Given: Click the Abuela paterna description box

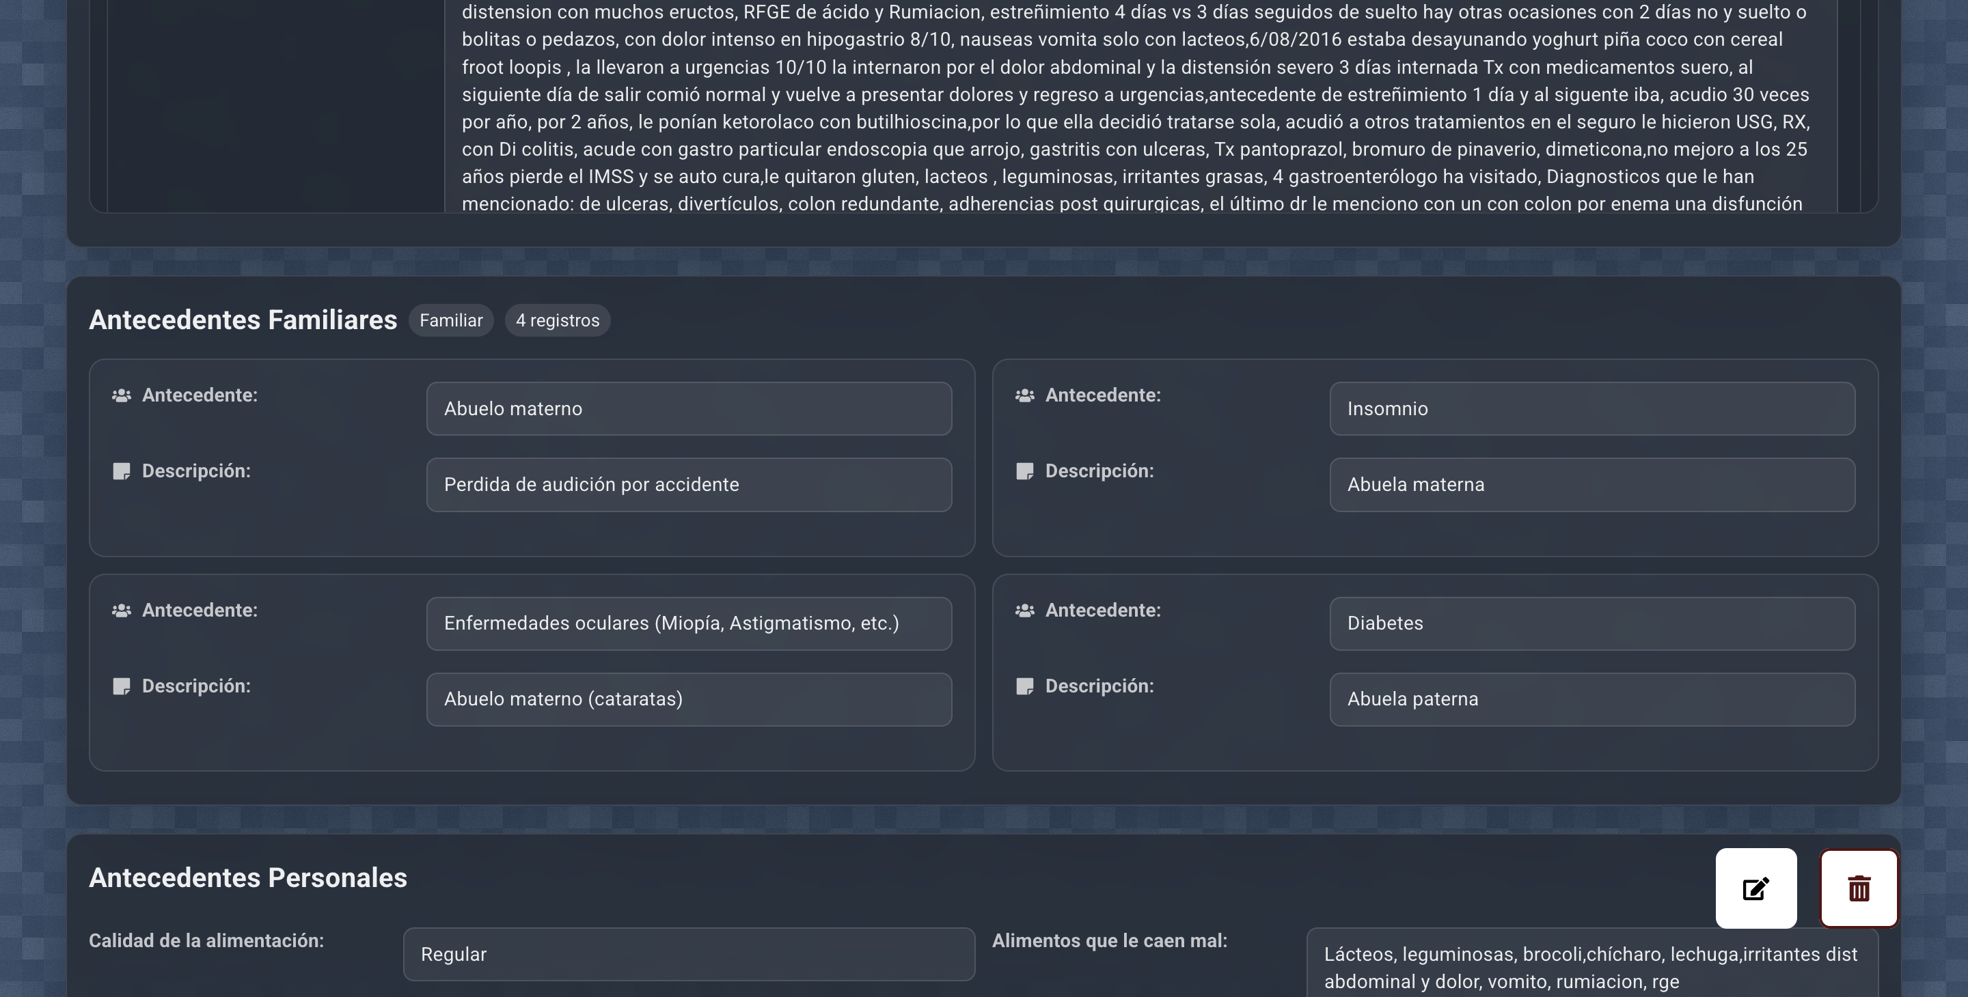Looking at the screenshot, I should click(x=1591, y=699).
